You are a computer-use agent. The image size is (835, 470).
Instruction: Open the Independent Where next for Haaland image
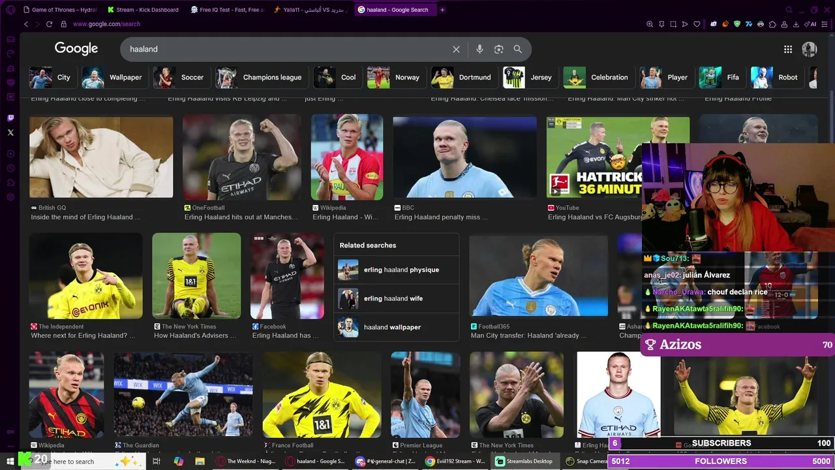pyautogui.click(x=86, y=276)
